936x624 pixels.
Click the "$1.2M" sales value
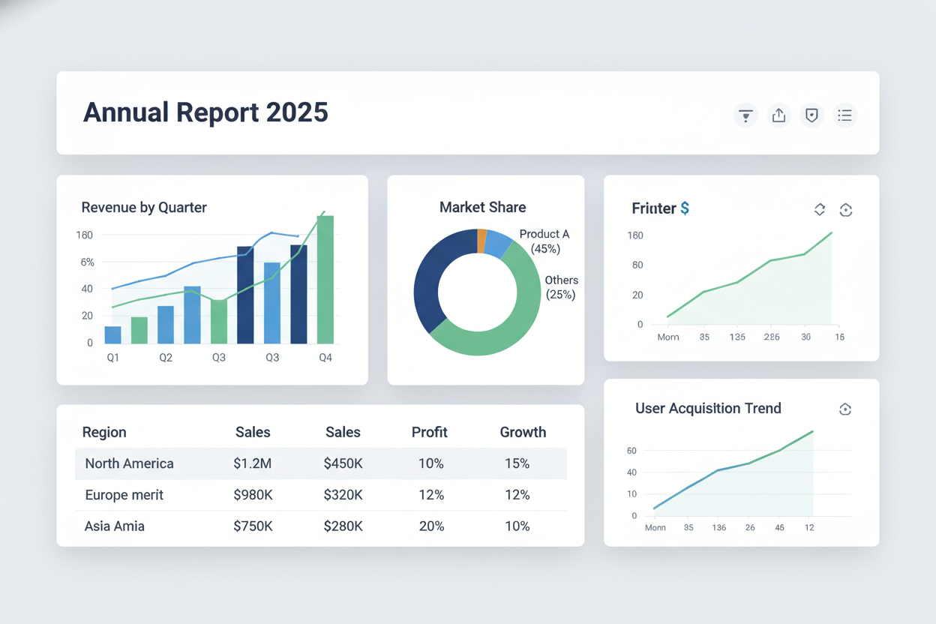tap(253, 463)
